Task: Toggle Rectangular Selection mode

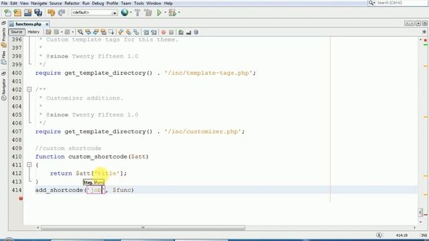Action: point(111,32)
